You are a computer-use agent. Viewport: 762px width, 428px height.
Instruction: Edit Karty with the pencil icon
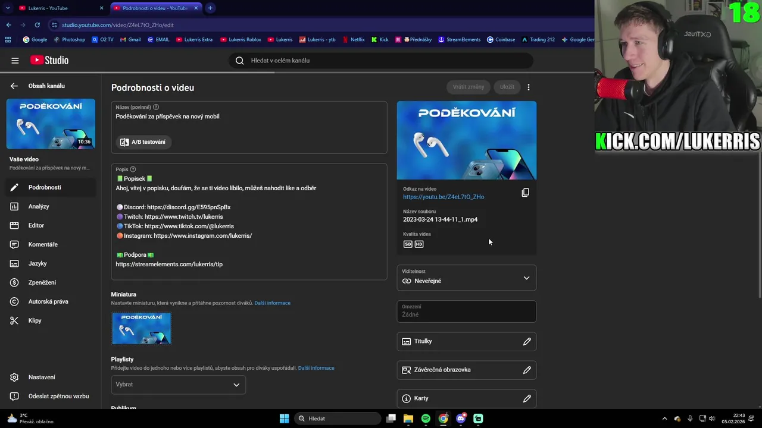pos(527,399)
